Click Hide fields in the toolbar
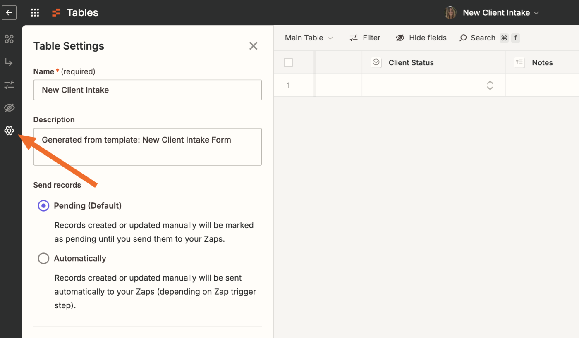 pyautogui.click(x=421, y=38)
